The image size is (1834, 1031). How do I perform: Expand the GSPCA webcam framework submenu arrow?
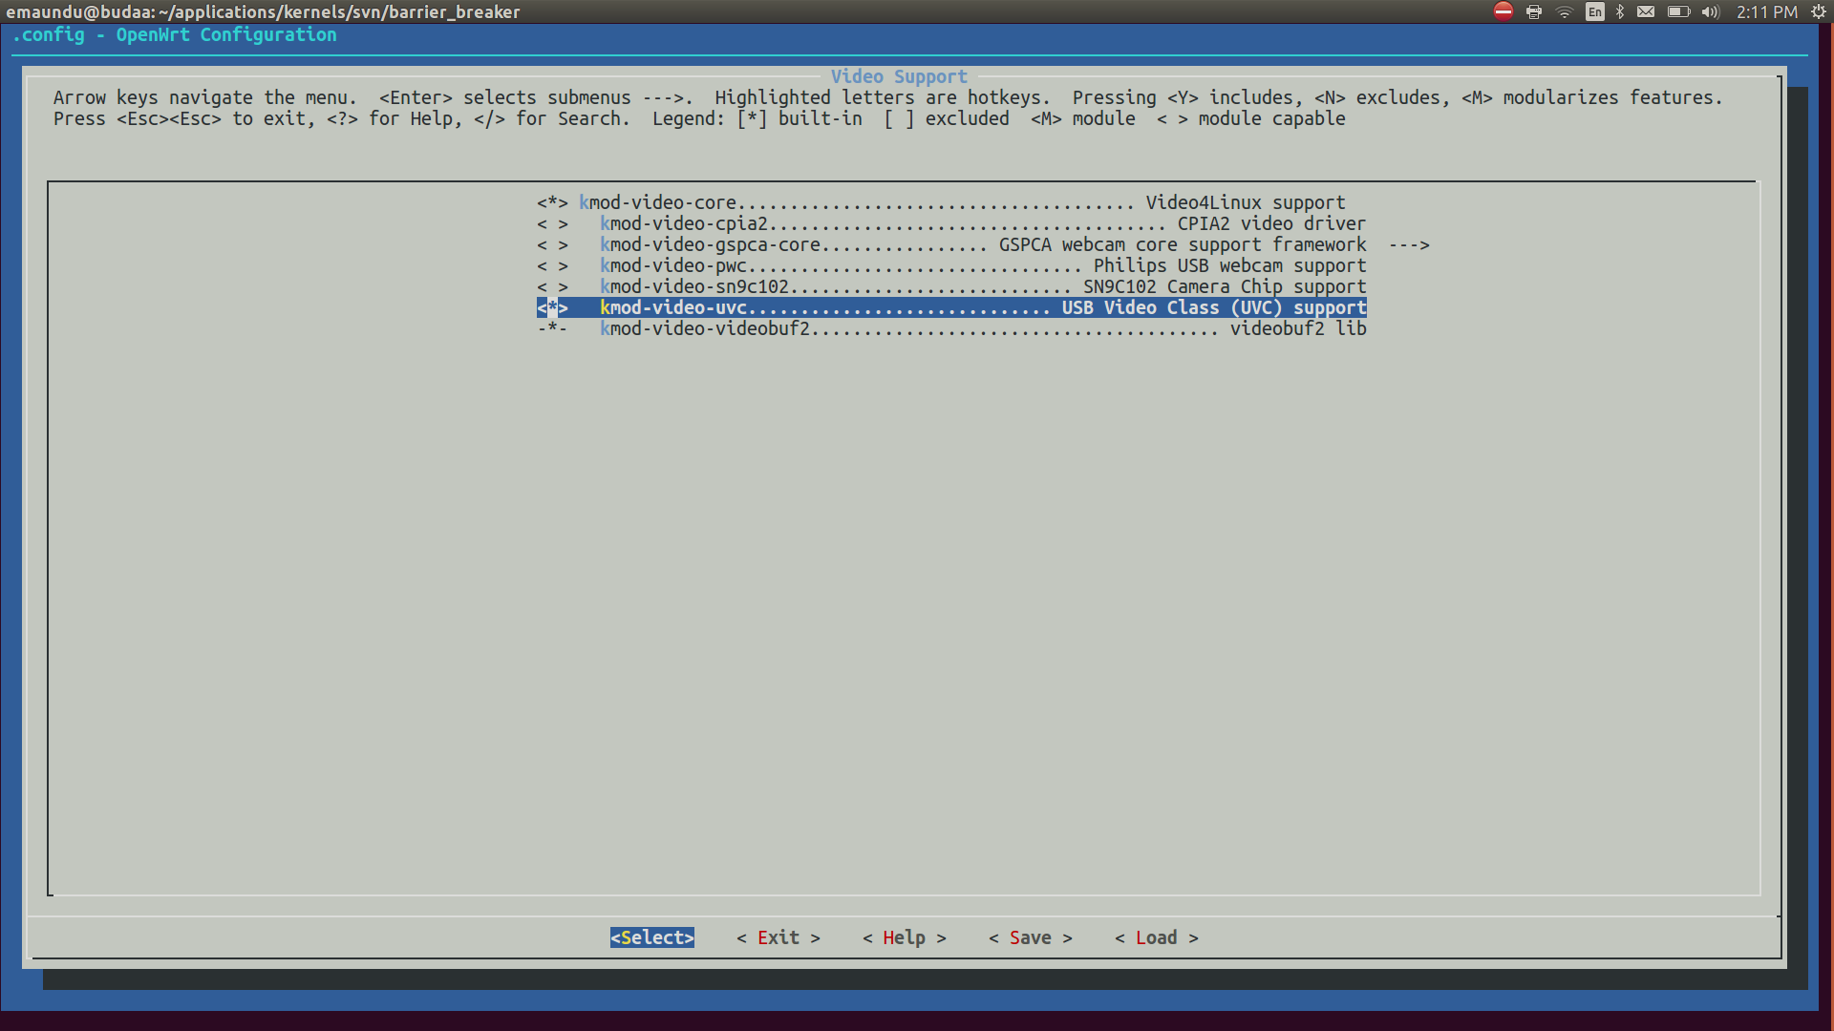(1409, 244)
